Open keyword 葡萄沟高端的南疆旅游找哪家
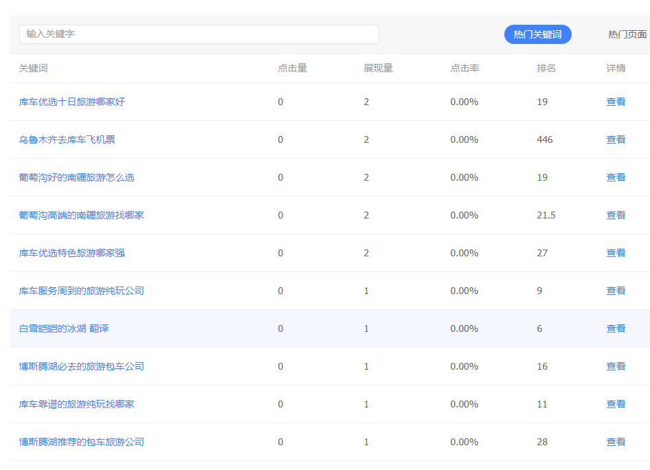Image resolution: width=650 pixels, height=470 pixels. point(81,215)
